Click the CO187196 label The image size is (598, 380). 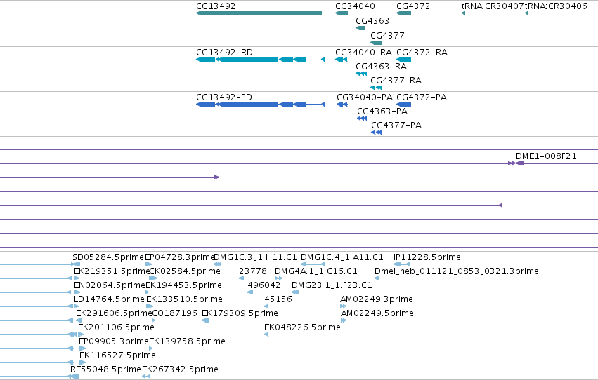coord(174,313)
